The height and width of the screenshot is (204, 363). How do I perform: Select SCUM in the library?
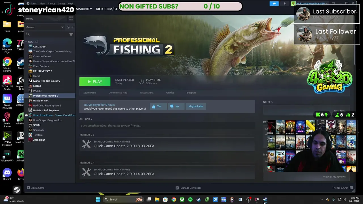(x=37, y=125)
